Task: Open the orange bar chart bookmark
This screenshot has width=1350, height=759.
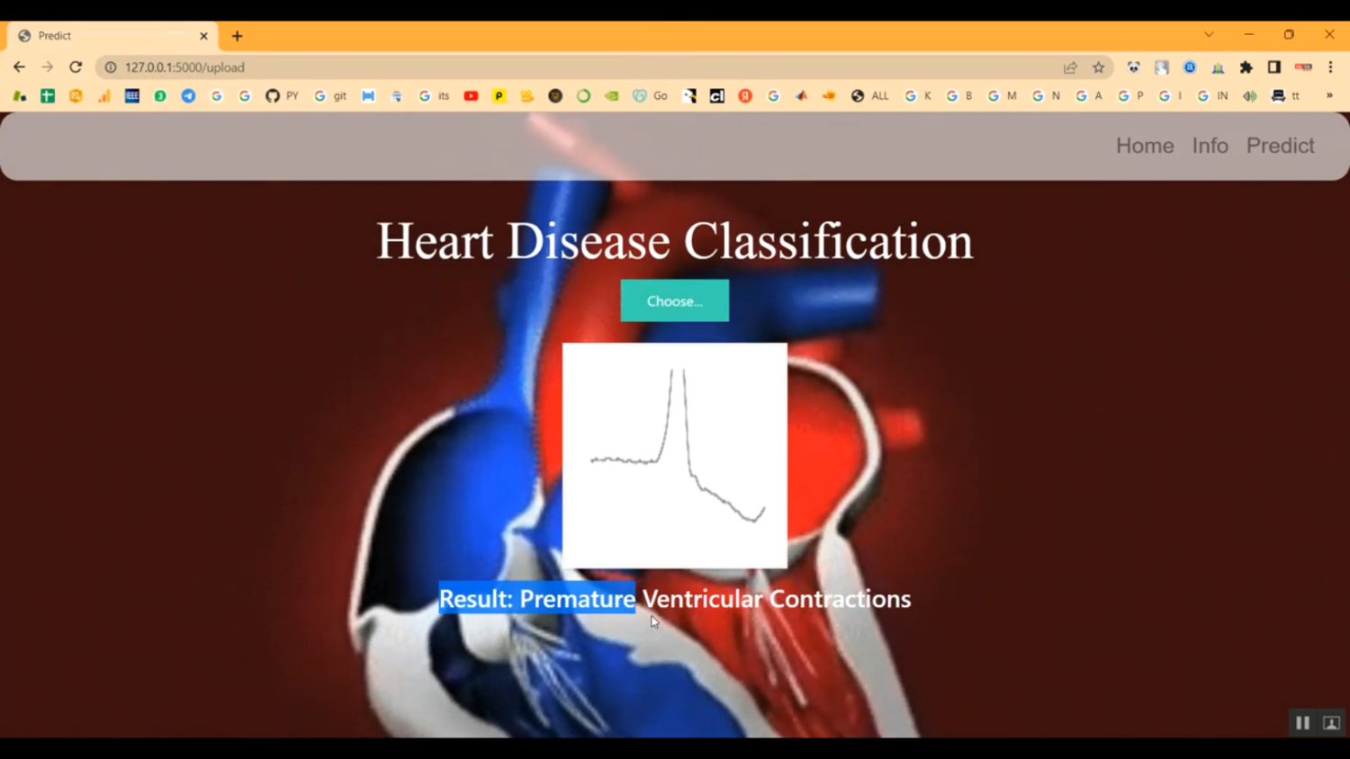Action: coord(103,95)
